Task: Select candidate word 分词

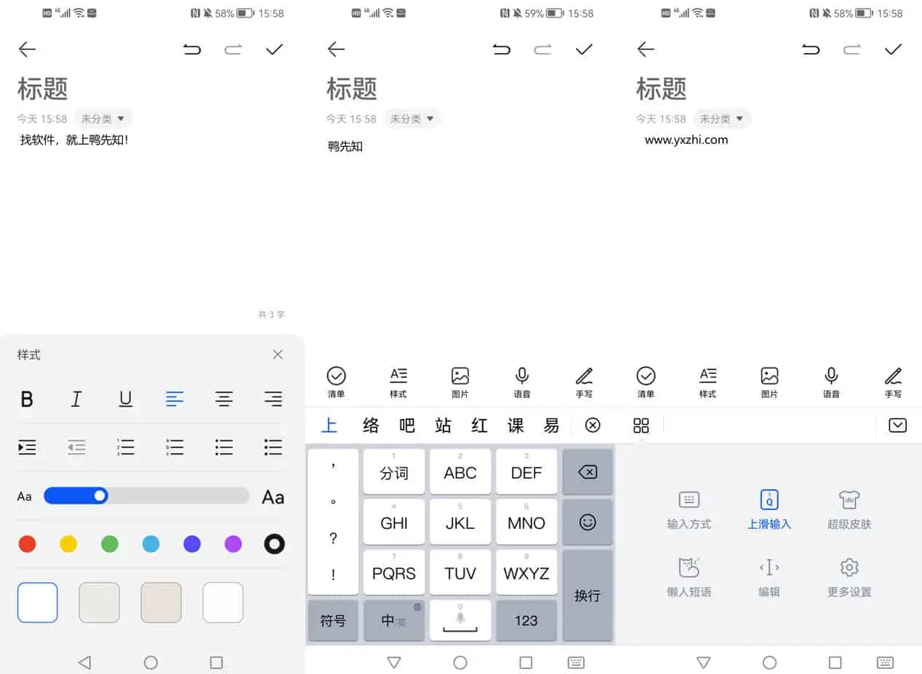Action: [393, 471]
